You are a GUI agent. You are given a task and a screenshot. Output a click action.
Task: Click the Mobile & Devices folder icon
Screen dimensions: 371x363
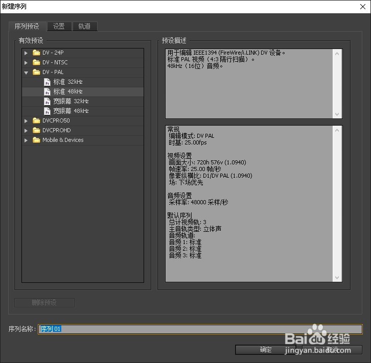pyautogui.click(x=36, y=140)
